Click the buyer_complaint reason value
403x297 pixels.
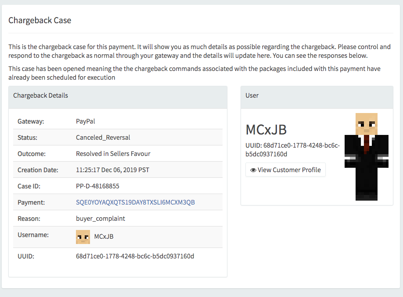(101, 219)
